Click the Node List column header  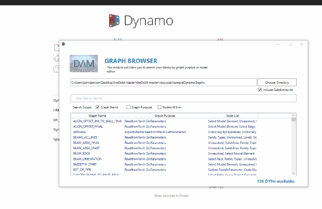click(x=232, y=116)
